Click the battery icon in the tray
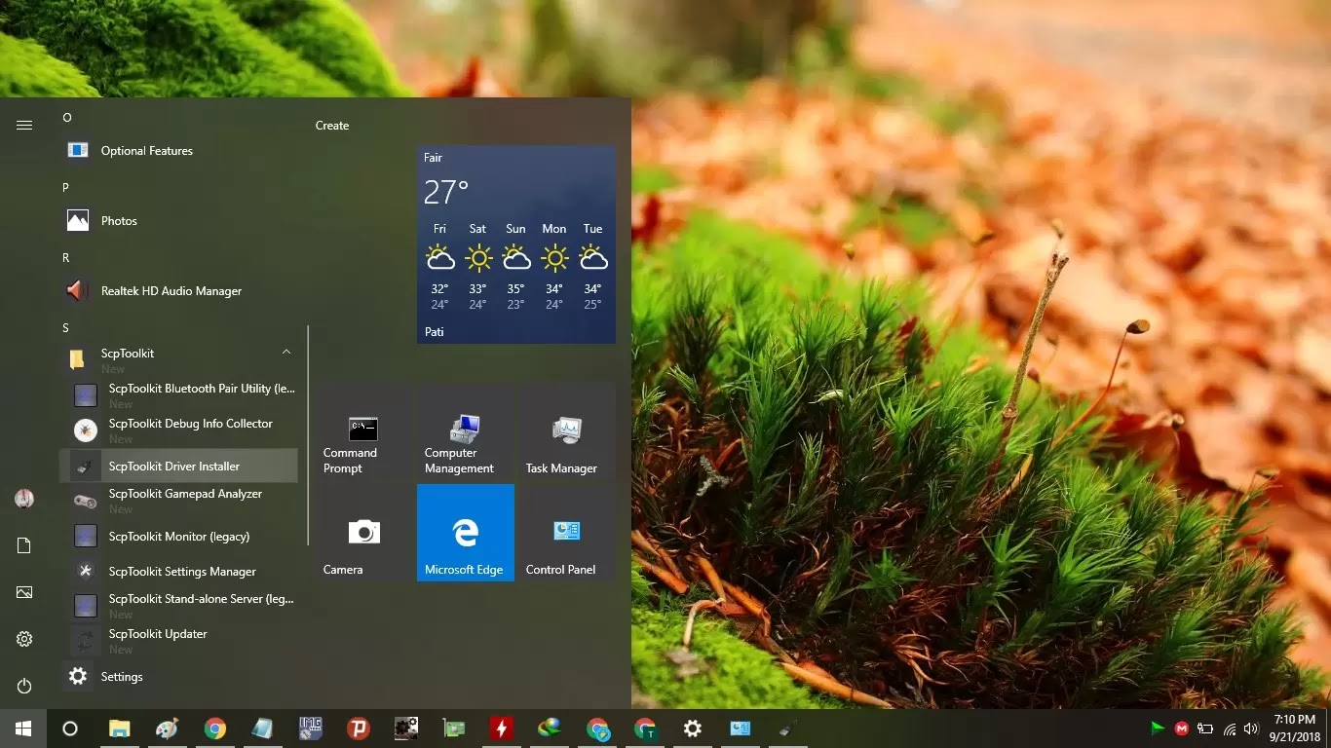 1204,728
